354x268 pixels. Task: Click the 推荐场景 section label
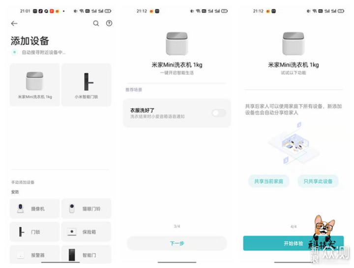[x=134, y=90]
